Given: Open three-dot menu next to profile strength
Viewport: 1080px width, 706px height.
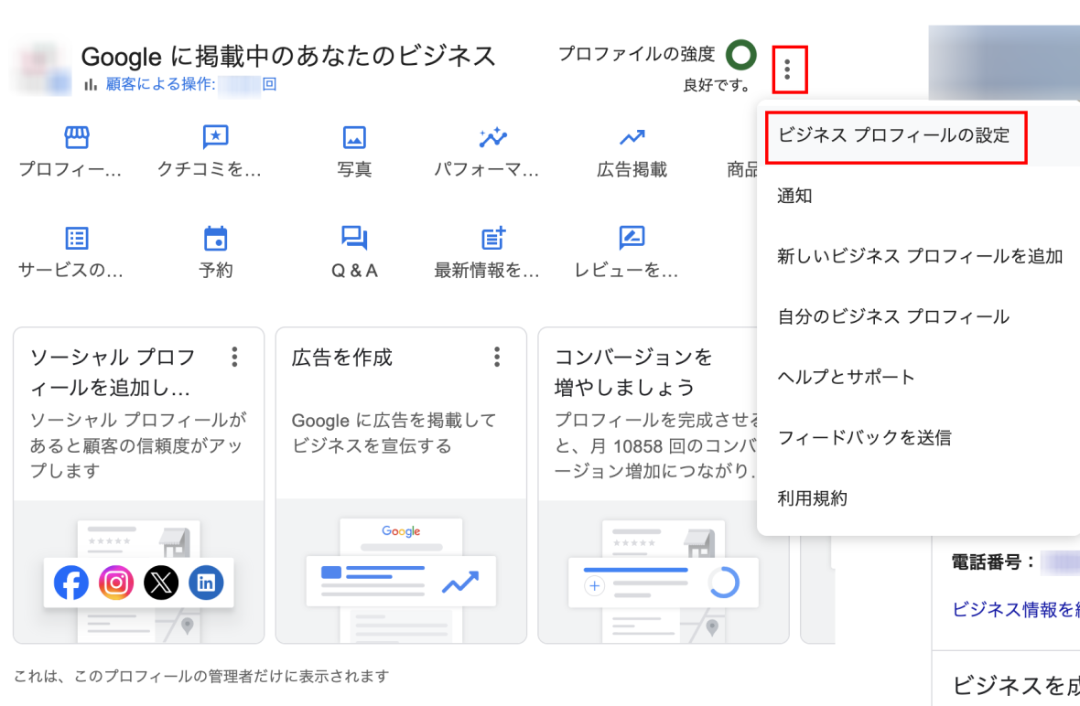Looking at the screenshot, I should point(788,68).
